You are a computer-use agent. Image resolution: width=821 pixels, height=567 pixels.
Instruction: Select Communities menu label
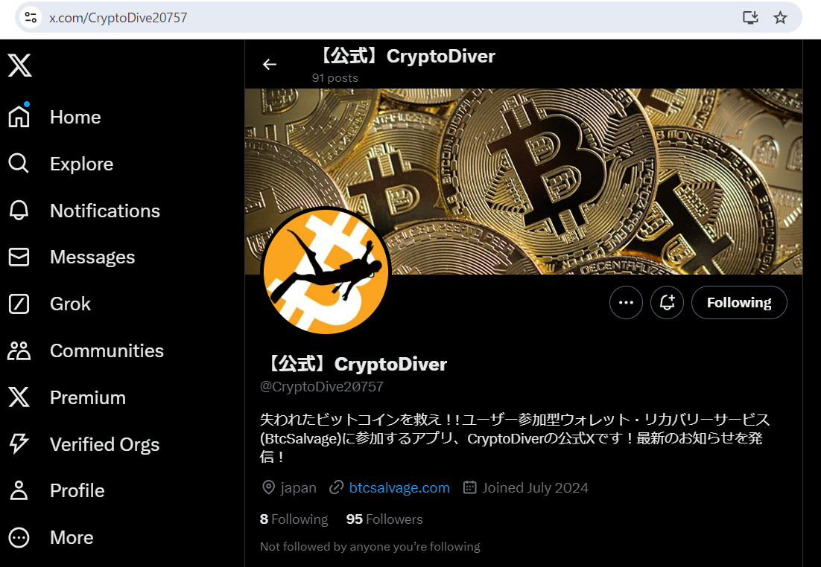click(107, 350)
